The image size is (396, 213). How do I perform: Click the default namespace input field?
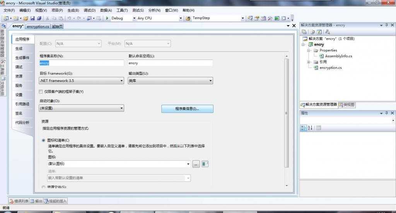(170, 63)
